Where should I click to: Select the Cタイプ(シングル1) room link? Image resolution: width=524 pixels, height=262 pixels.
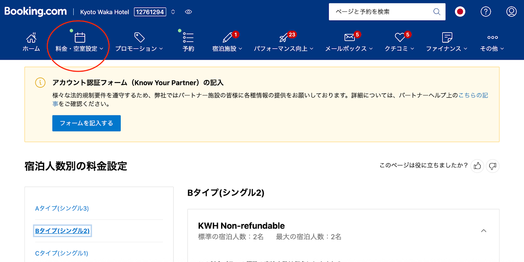point(61,253)
